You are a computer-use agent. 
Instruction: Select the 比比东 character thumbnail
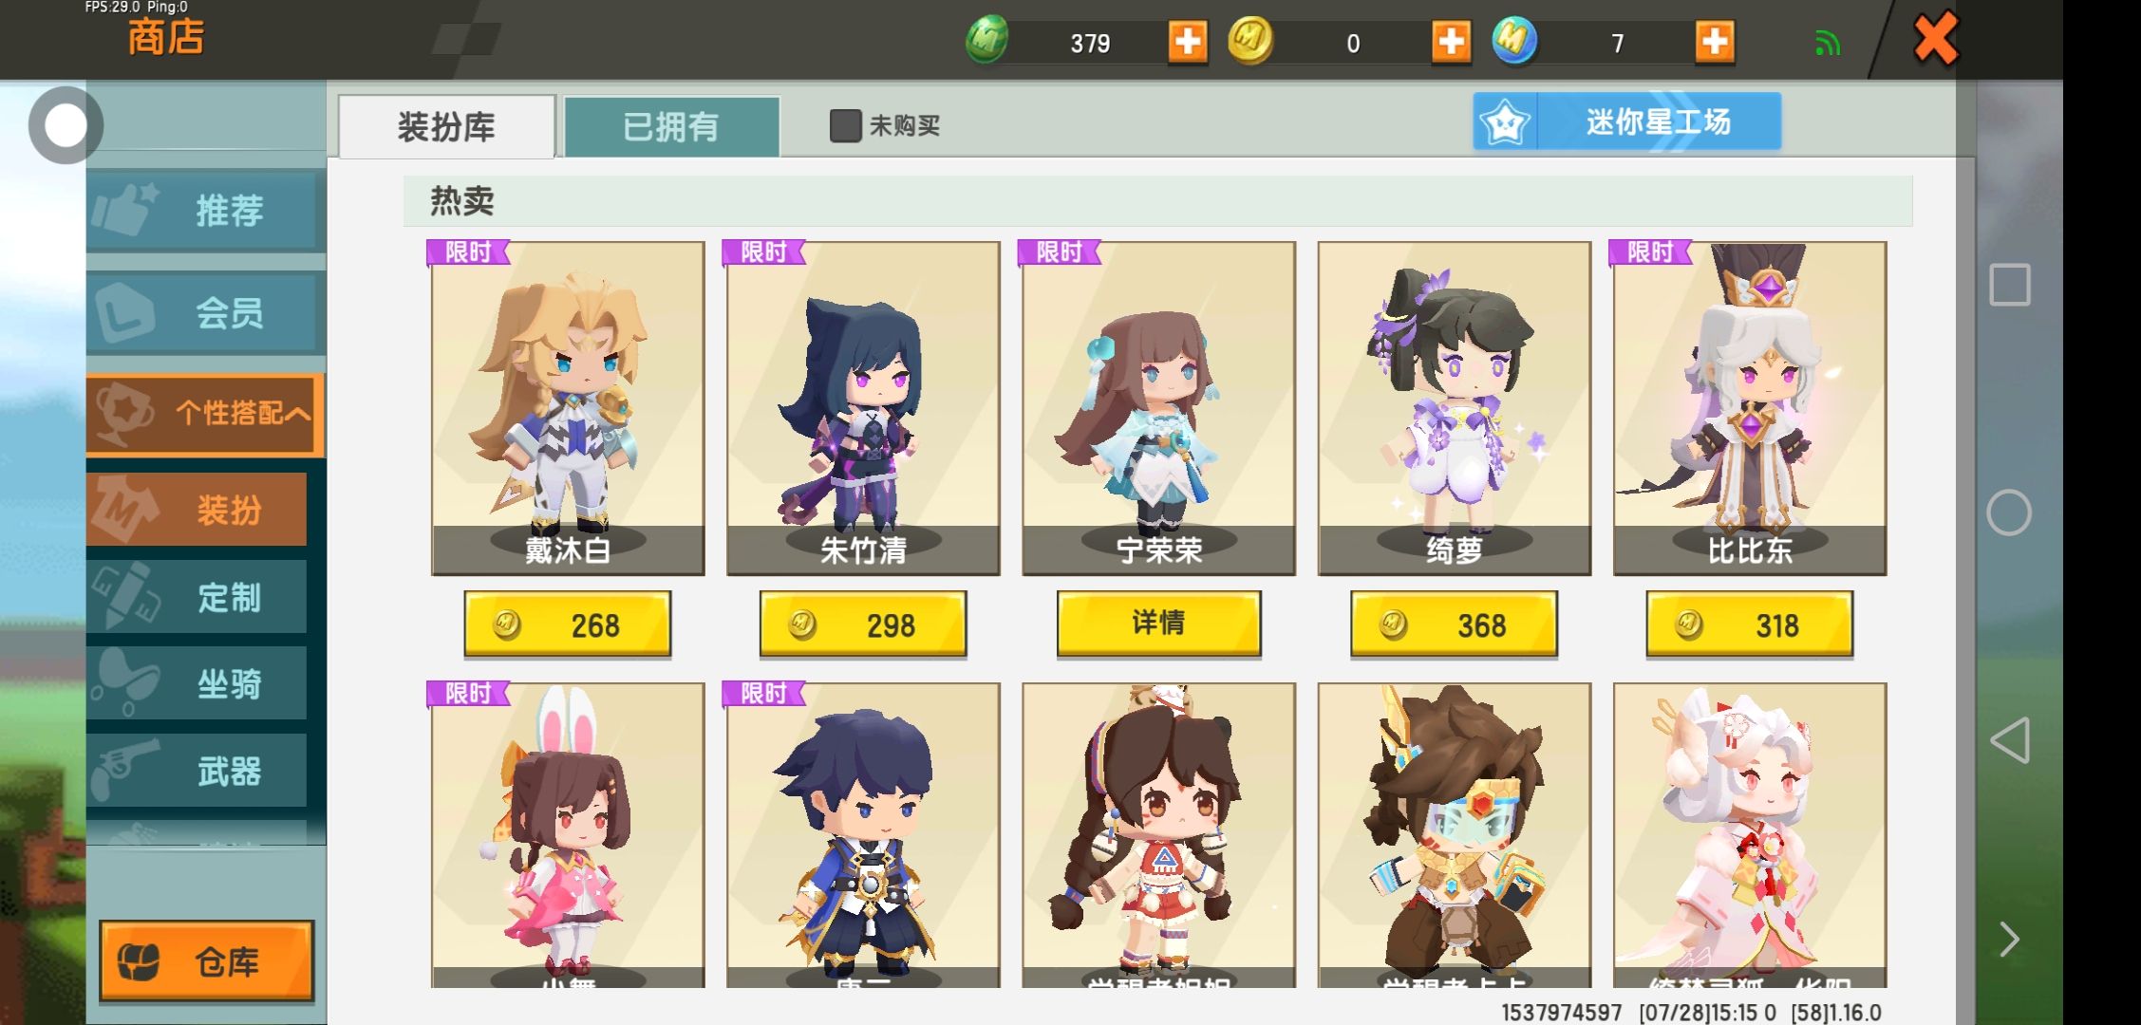pos(1749,408)
